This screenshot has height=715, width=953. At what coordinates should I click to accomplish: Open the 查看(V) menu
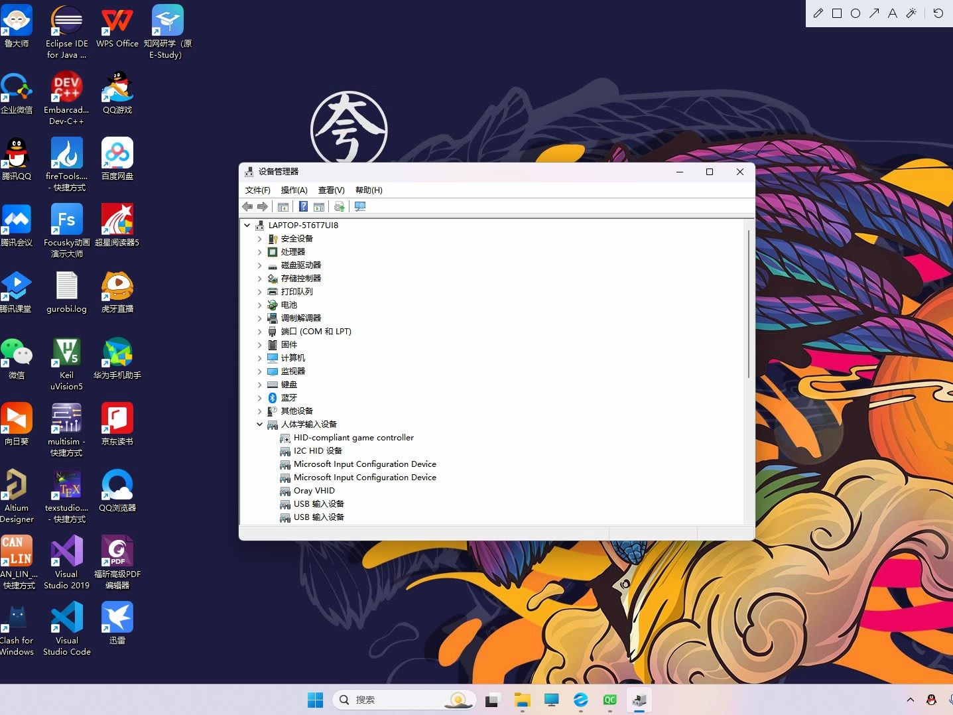[x=332, y=190]
